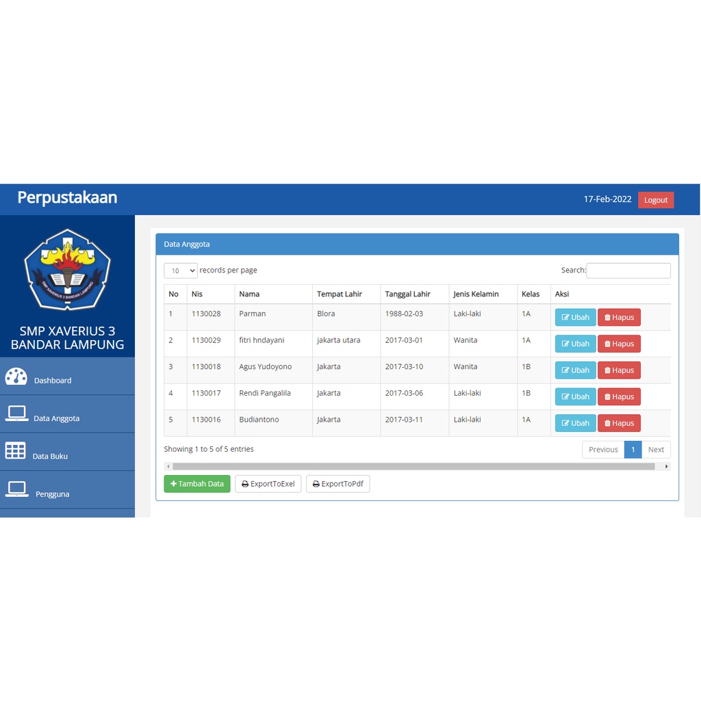This screenshot has height=701, width=701.
Task: Sort by the Jenis Kelamin column header
Action: click(x=483, y=294)
